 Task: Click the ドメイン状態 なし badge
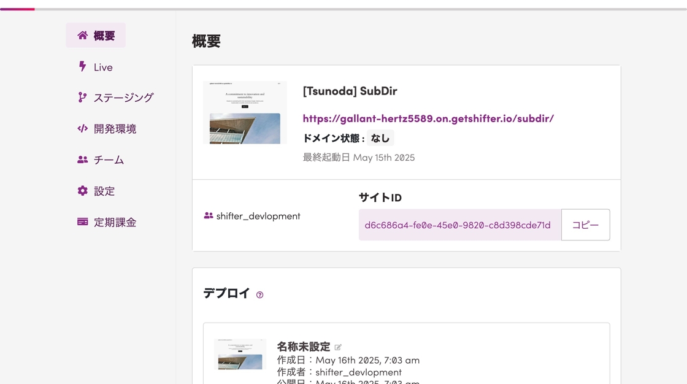click(380, 138)
